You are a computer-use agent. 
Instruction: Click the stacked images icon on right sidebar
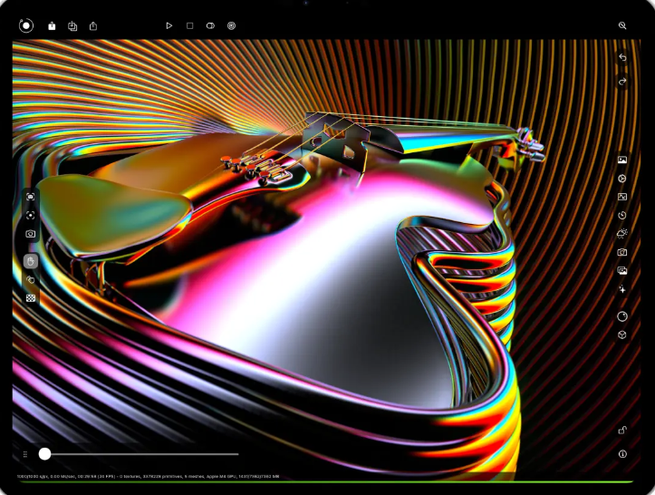(x=622, y=270)
